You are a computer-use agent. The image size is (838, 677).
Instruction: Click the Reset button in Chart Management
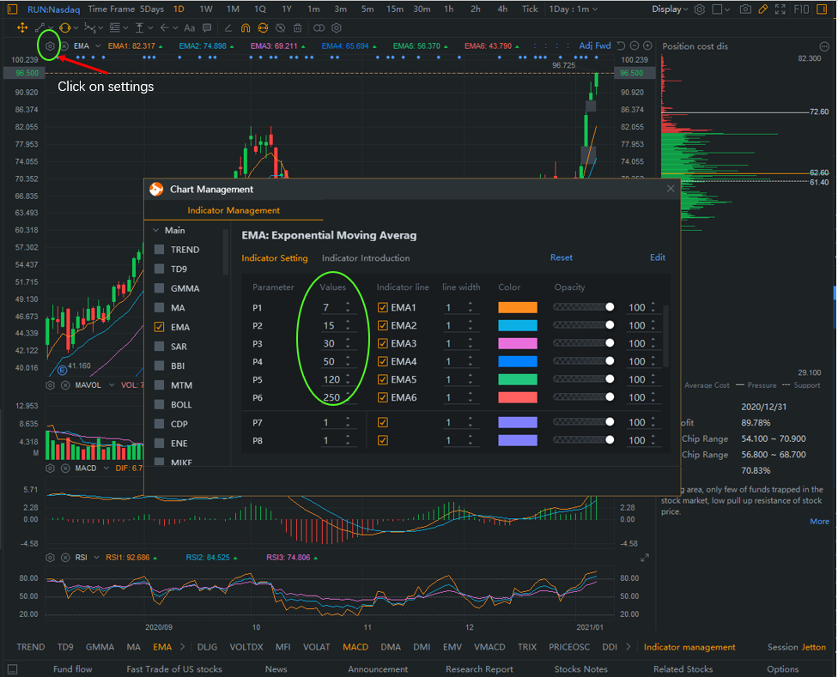pos(561,257)
